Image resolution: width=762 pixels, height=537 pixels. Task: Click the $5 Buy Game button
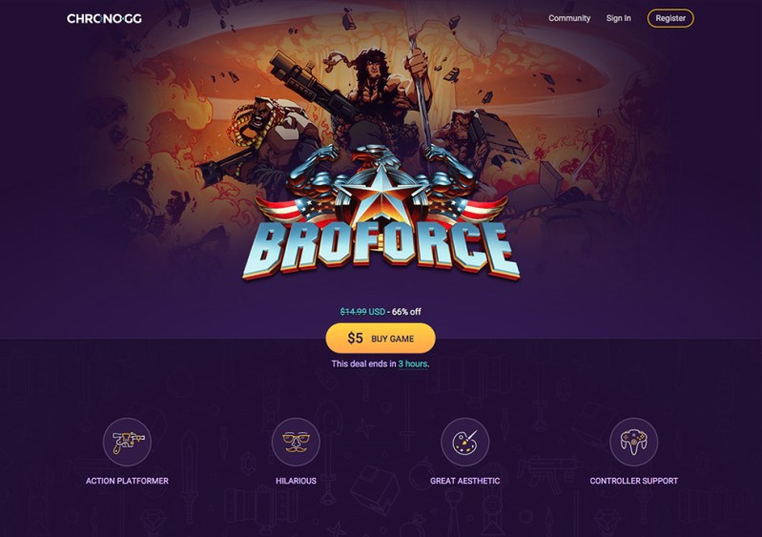[380, 339]
